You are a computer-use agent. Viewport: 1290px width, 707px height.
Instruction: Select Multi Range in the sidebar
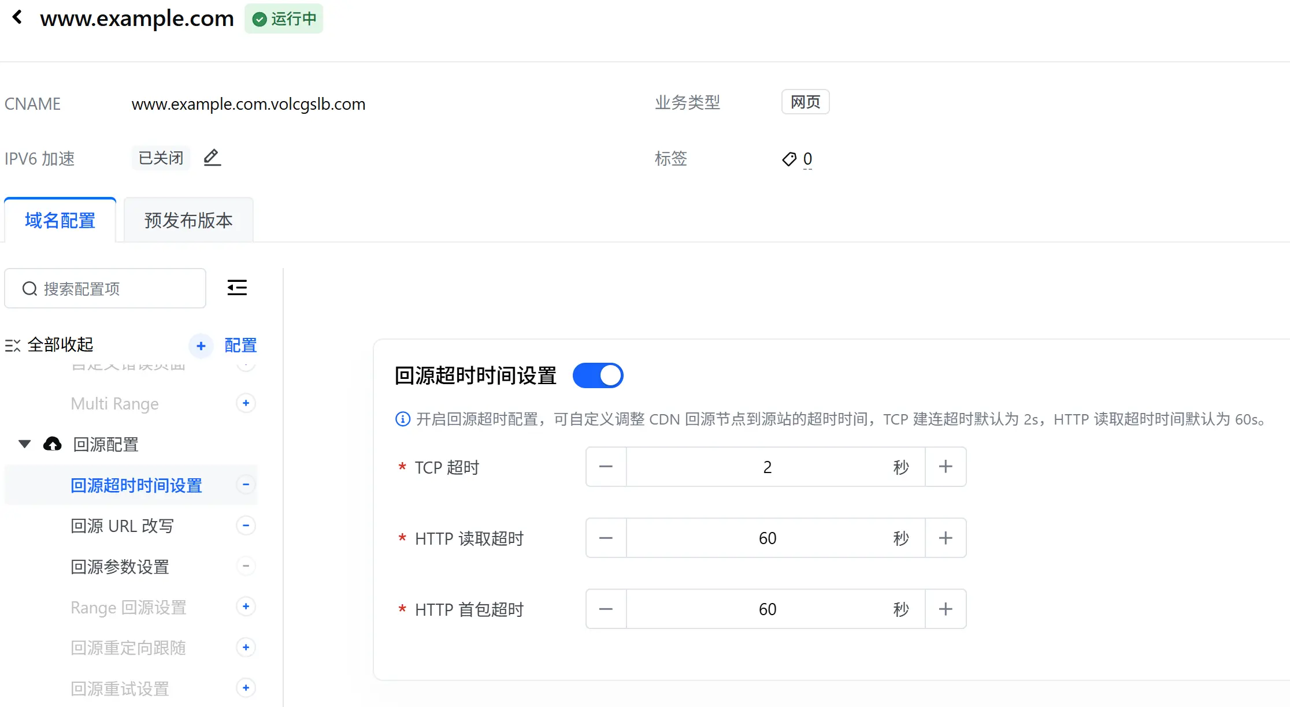(114, 404)
